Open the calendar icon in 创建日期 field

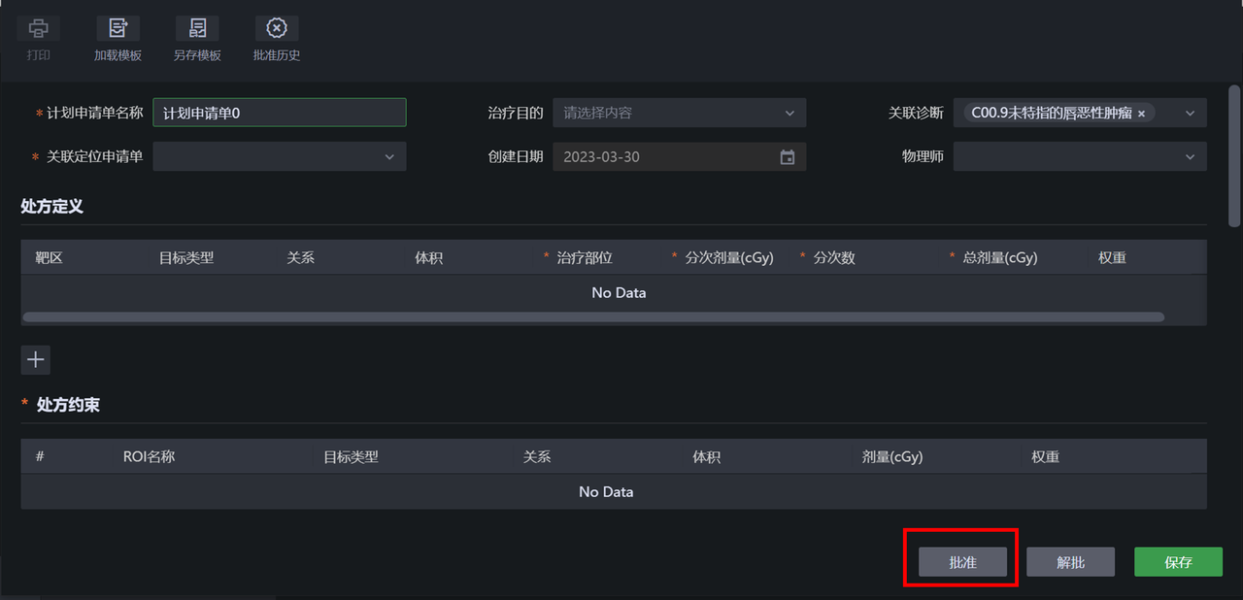788,157
